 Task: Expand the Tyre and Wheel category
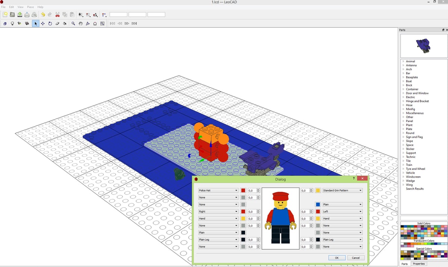[404, 169]
